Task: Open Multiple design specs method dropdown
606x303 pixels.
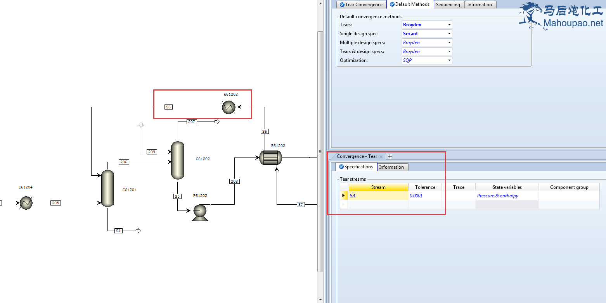Action: [449, 43]
